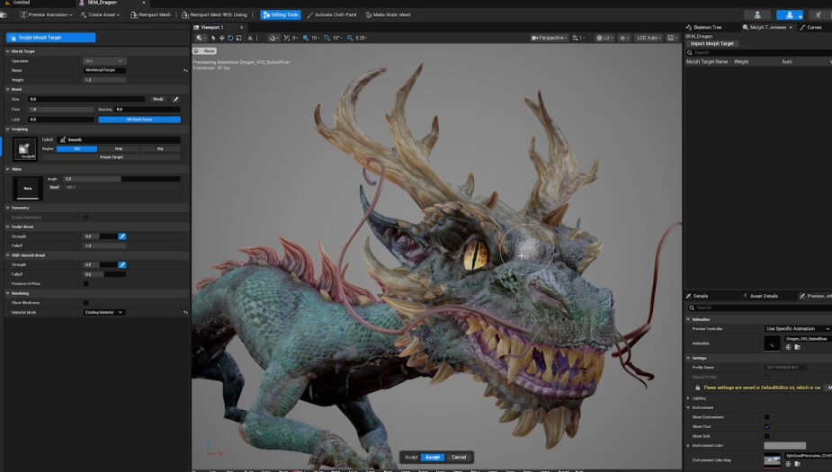Click the brush size eyedropper icon
This screenshot has height=472, width=832.
tap(176, 99)
